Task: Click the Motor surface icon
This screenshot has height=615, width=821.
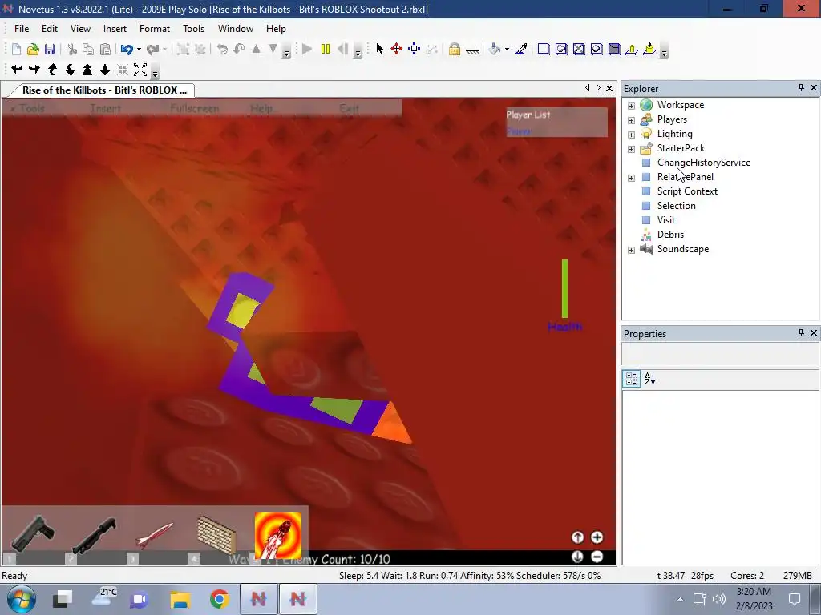Action: pyautogui.click(x=649, y=49)
